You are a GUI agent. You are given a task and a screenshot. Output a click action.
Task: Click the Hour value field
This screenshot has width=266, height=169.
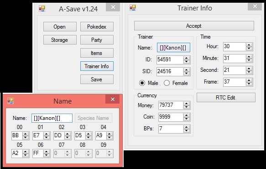234,46
